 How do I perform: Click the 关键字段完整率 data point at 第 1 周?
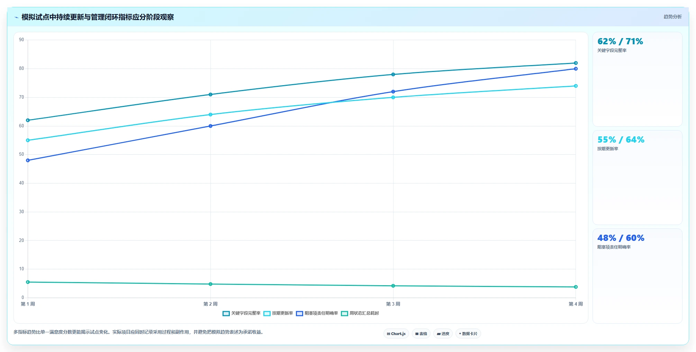pos(28,120)
